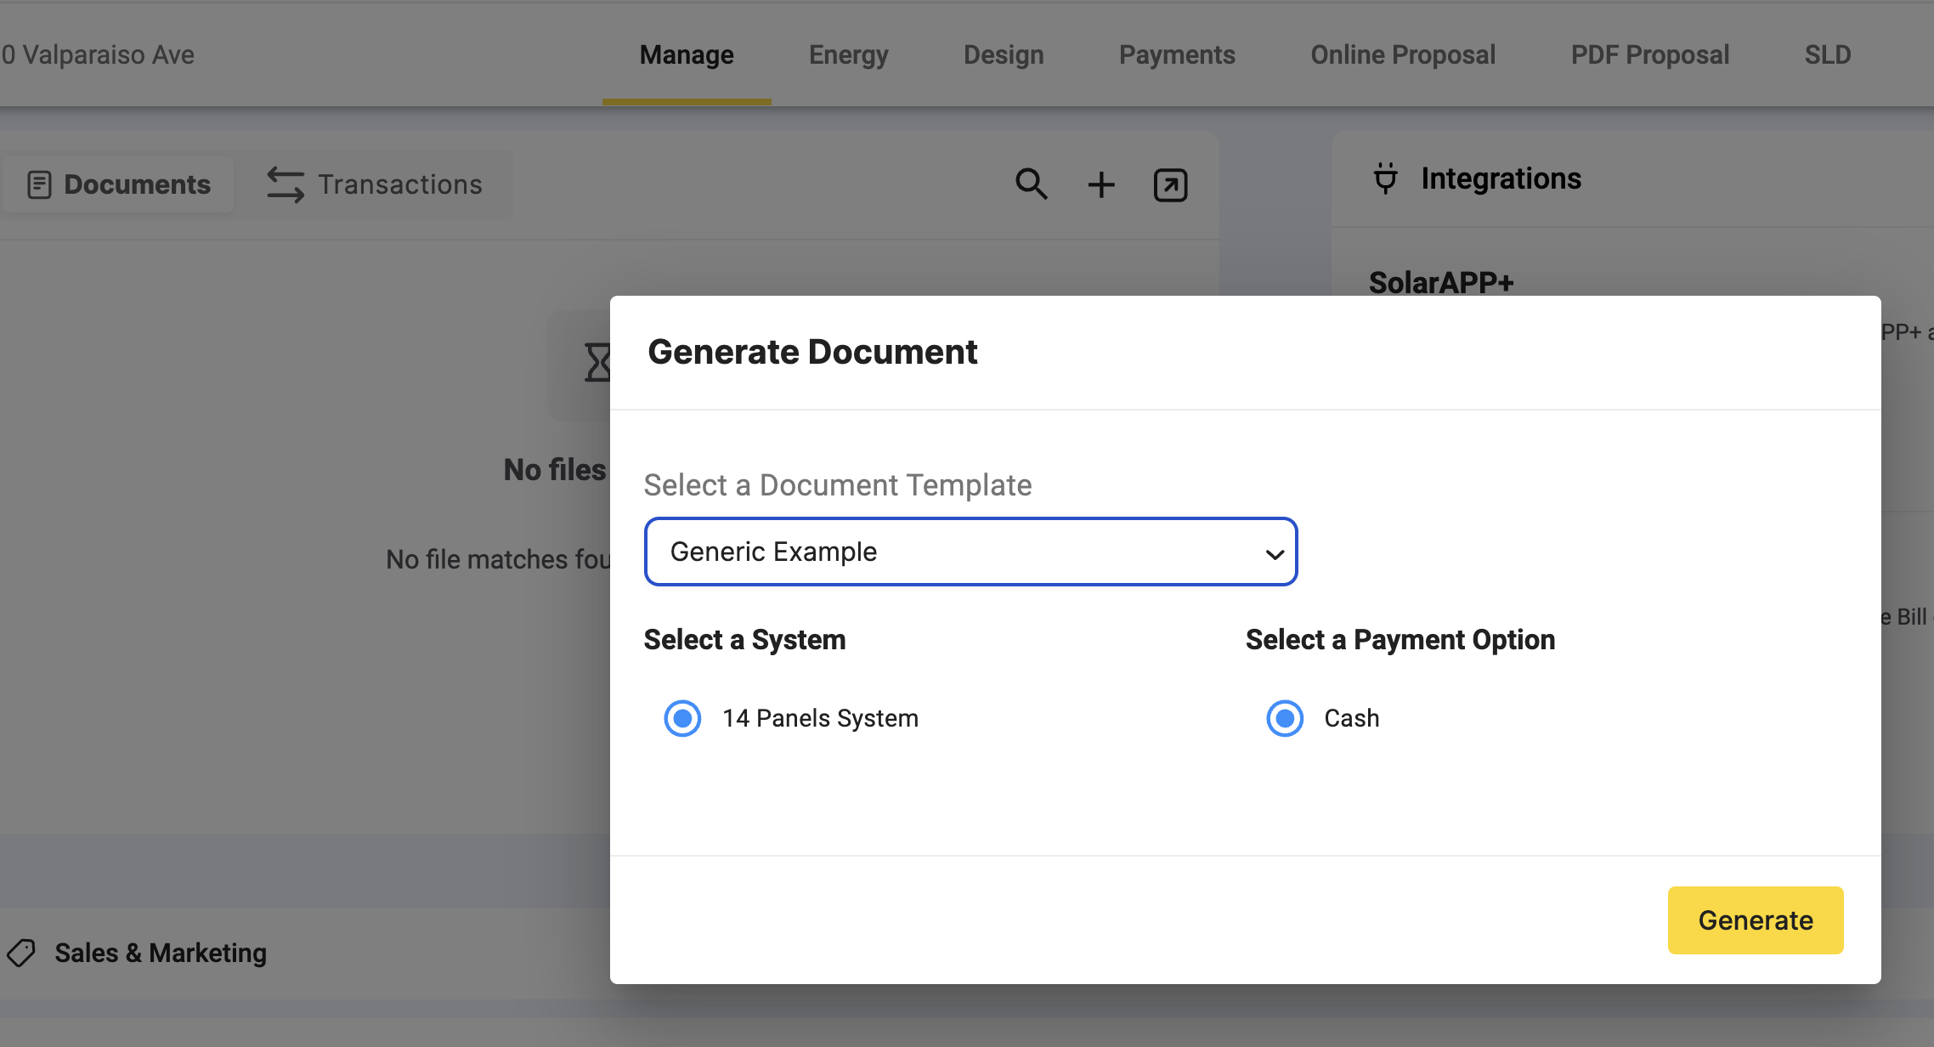Switch to the SLD tab
Image resolution: width=1934 pixels, height=1047 pixels.
click(1828, 54)
